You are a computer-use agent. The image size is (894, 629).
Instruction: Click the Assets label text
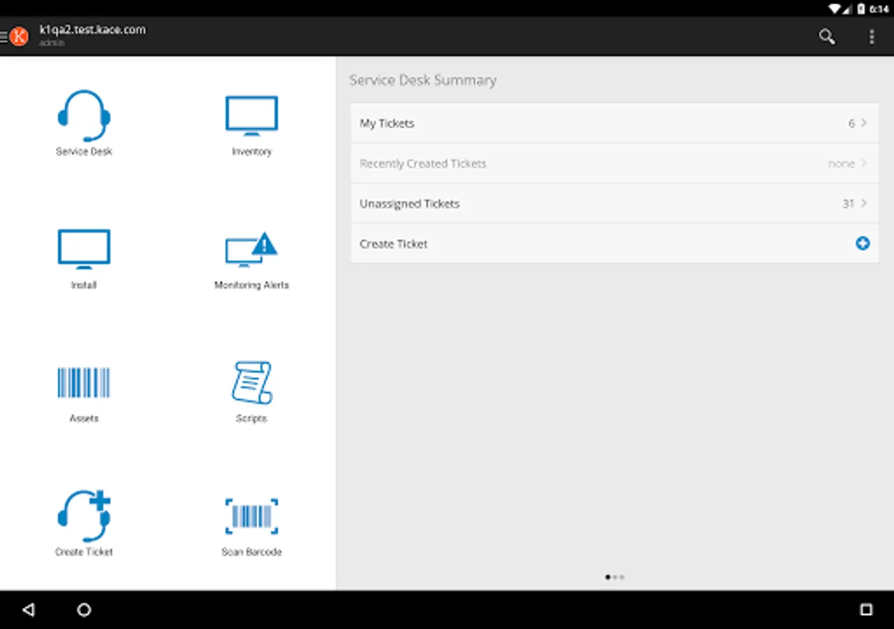[84, 419]
